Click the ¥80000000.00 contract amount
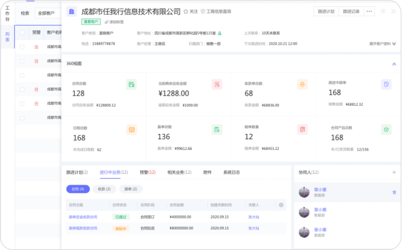Image resolution: width=402 pixels, height=250 pixels. [181, 228]
